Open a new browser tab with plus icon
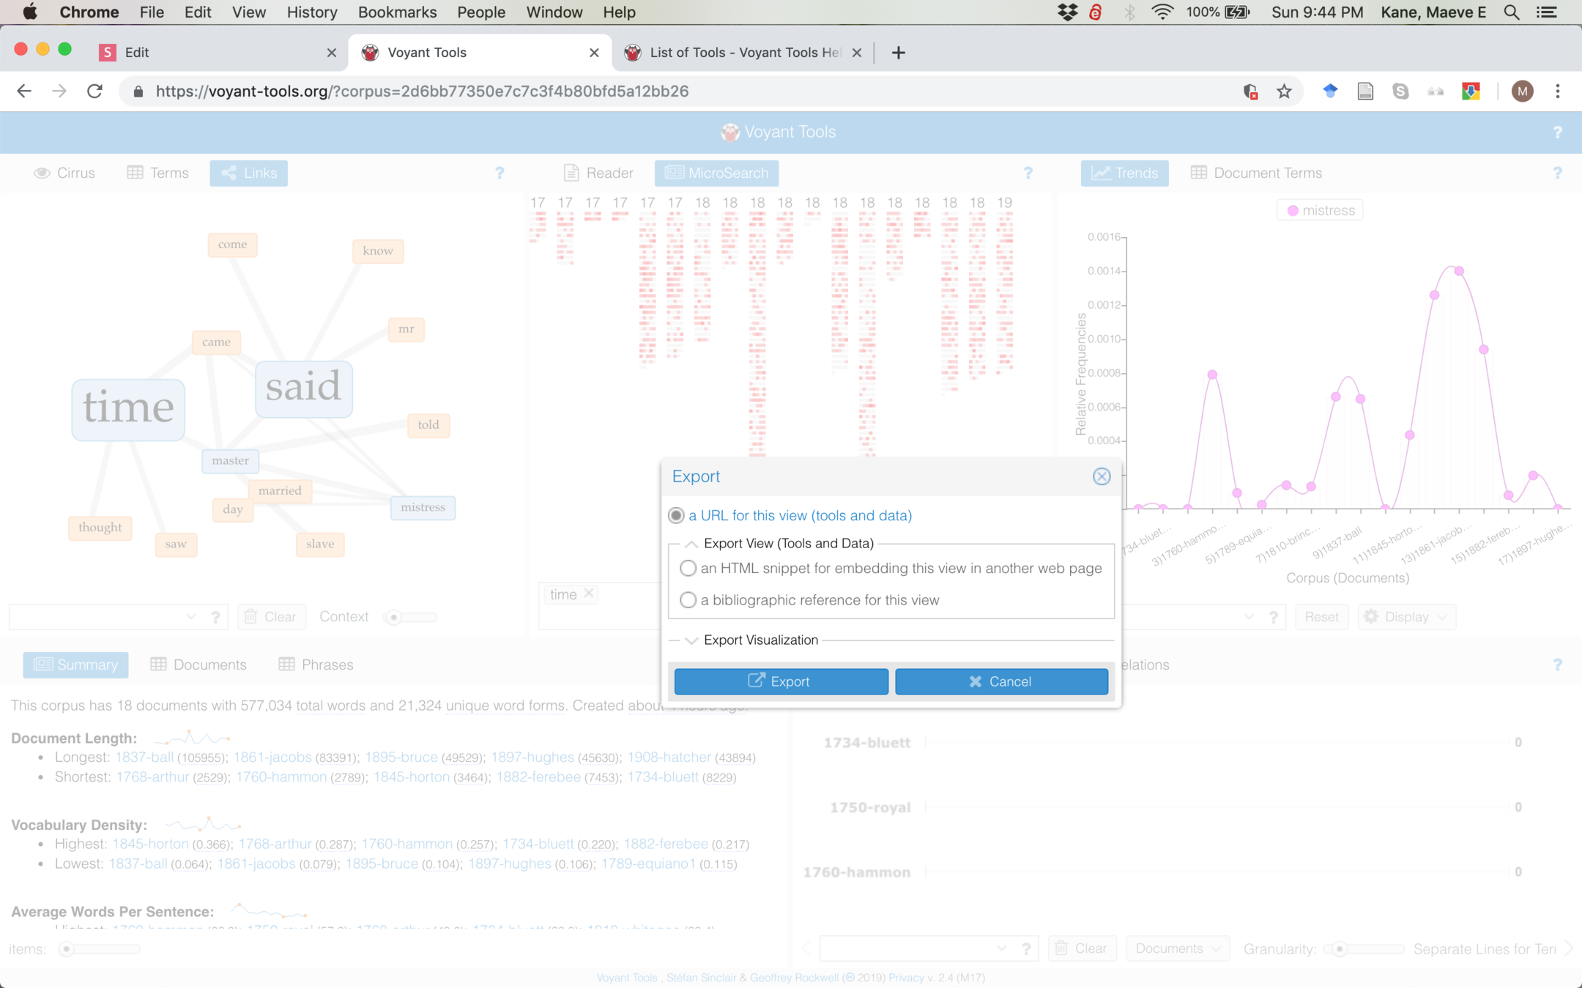 898,53
